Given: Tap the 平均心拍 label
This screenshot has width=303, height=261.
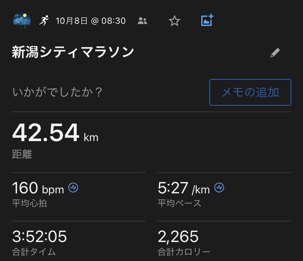Looking at the screenshot, I should [29, 203].
